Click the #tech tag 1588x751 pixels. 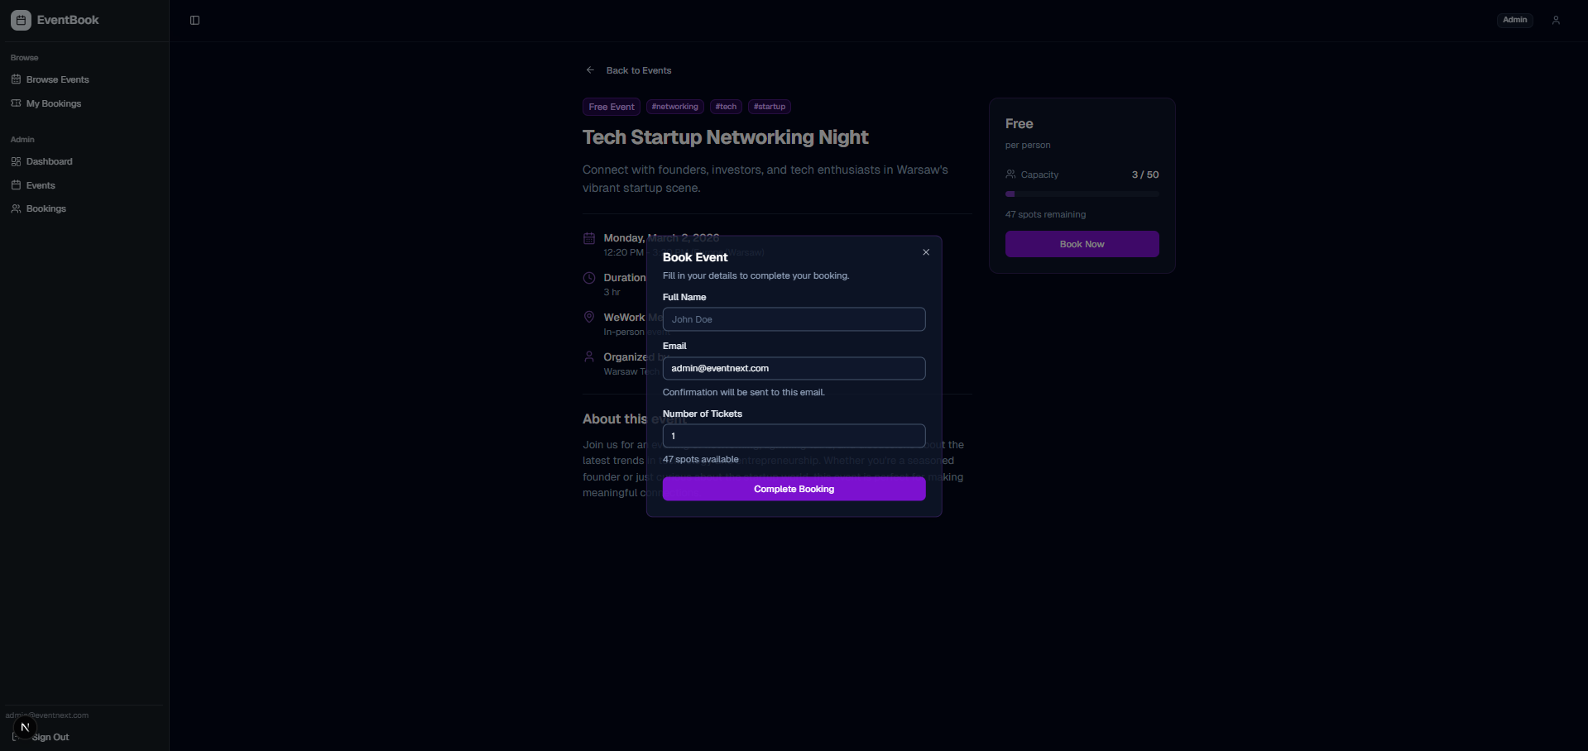(x=725, y=106)
